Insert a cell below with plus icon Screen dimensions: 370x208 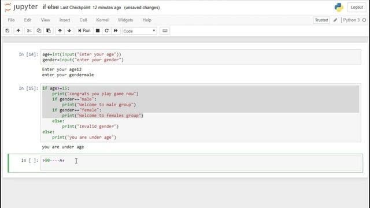tap(18, 31)
